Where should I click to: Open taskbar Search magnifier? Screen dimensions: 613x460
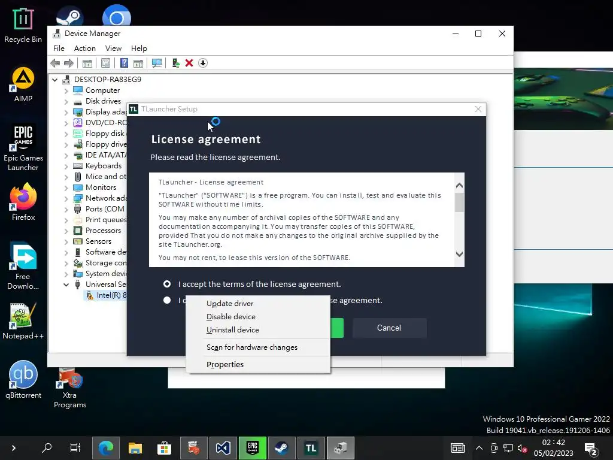[47, 448]
